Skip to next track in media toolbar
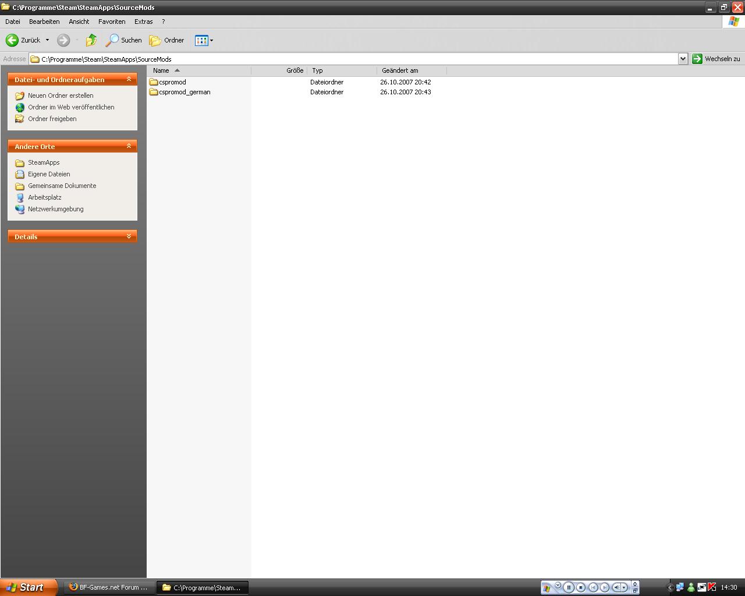This screenshot has height=596, width=745. [x=605, y=587]
